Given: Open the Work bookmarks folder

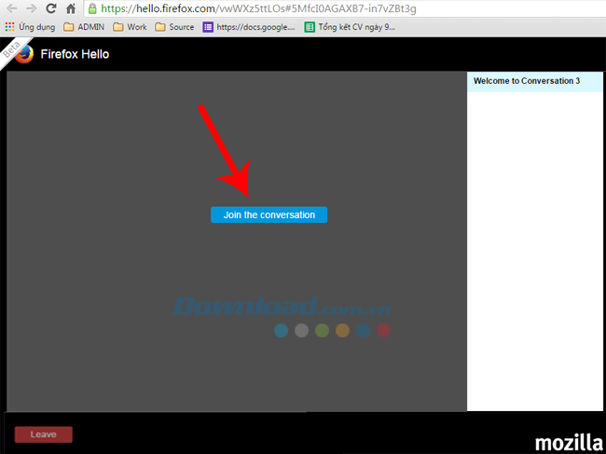Looking at the screenshot, I should 130,27.
